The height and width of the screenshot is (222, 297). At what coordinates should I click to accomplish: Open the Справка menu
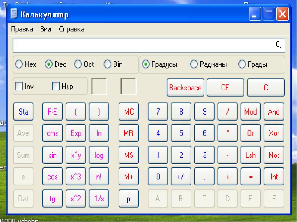point(71,29)
